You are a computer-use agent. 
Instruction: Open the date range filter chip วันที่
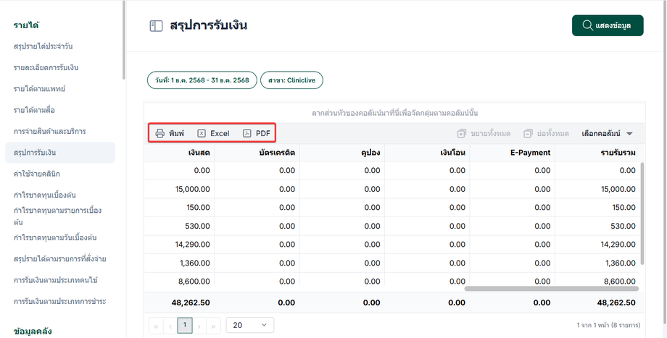(202, 80)
